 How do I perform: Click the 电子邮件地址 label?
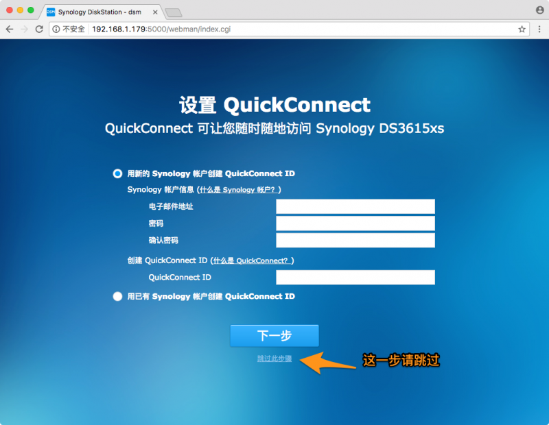pos(171,206)
